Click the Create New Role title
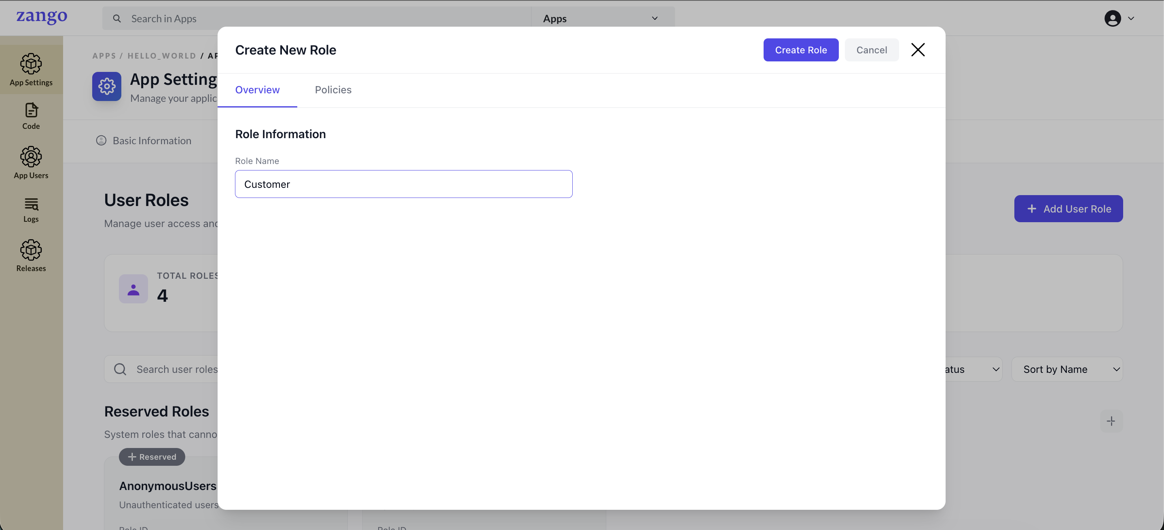1164x530 pixels. coord(286,50)
